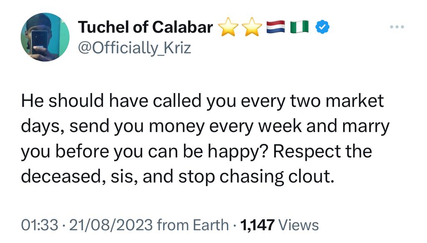Click the 1,147 view count number
Screen dimensions: 427x243
click(257, 225)
